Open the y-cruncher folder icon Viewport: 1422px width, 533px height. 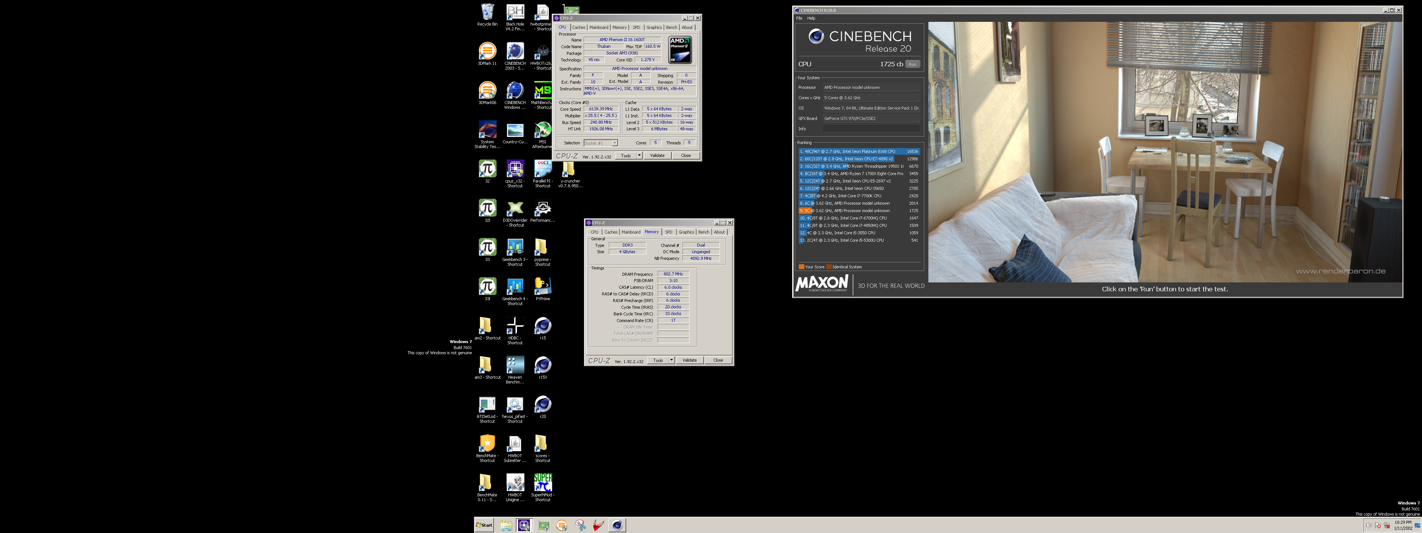coord(570,174)
